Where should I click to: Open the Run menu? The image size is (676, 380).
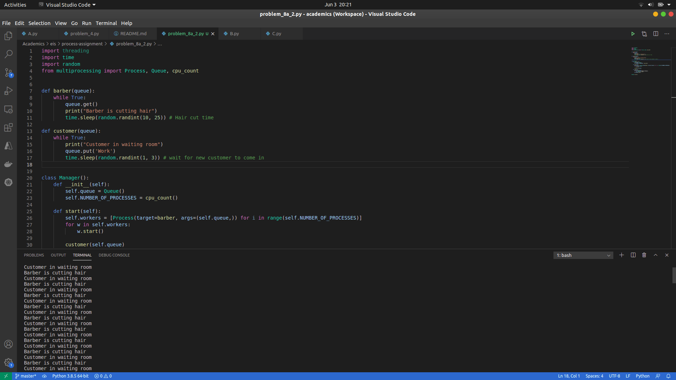tap(87, 23)
